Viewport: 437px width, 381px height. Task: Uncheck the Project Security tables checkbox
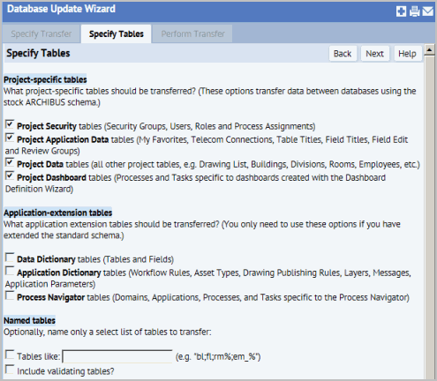(x=10, y=124)
